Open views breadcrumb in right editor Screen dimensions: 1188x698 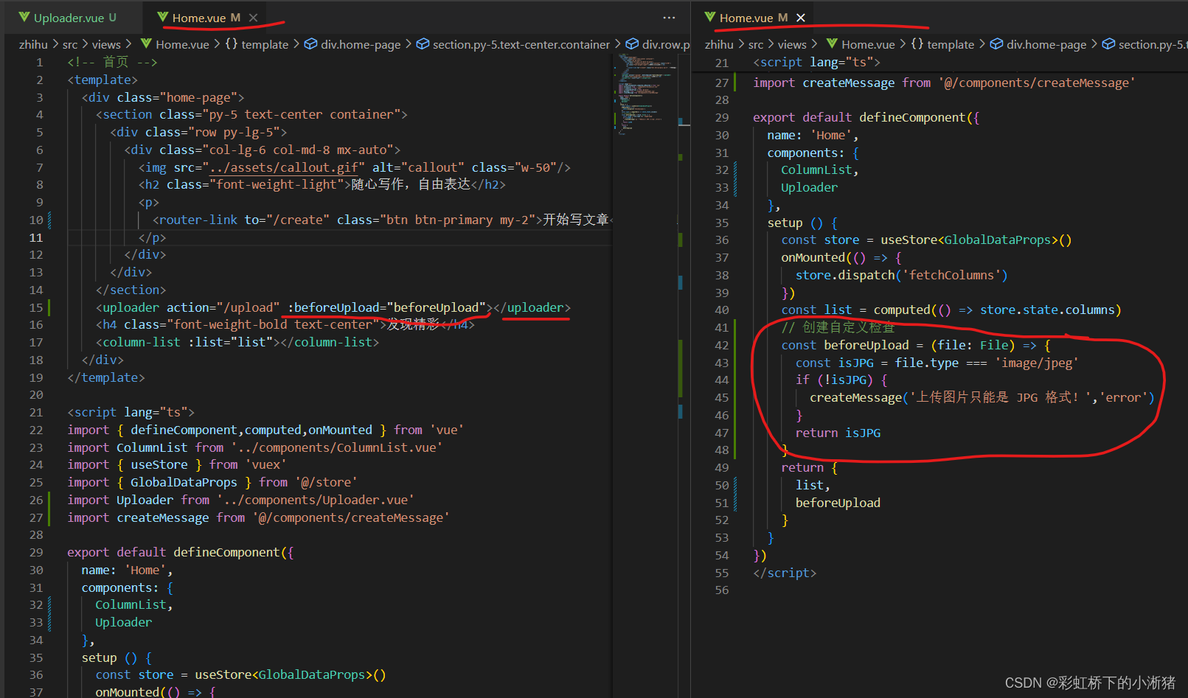[x=792, y=44]
